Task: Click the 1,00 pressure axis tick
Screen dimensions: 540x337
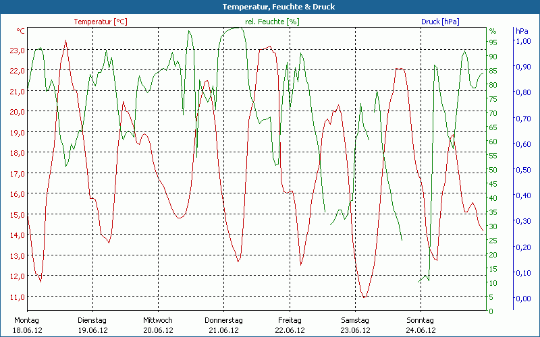Action: click(522, 41)
